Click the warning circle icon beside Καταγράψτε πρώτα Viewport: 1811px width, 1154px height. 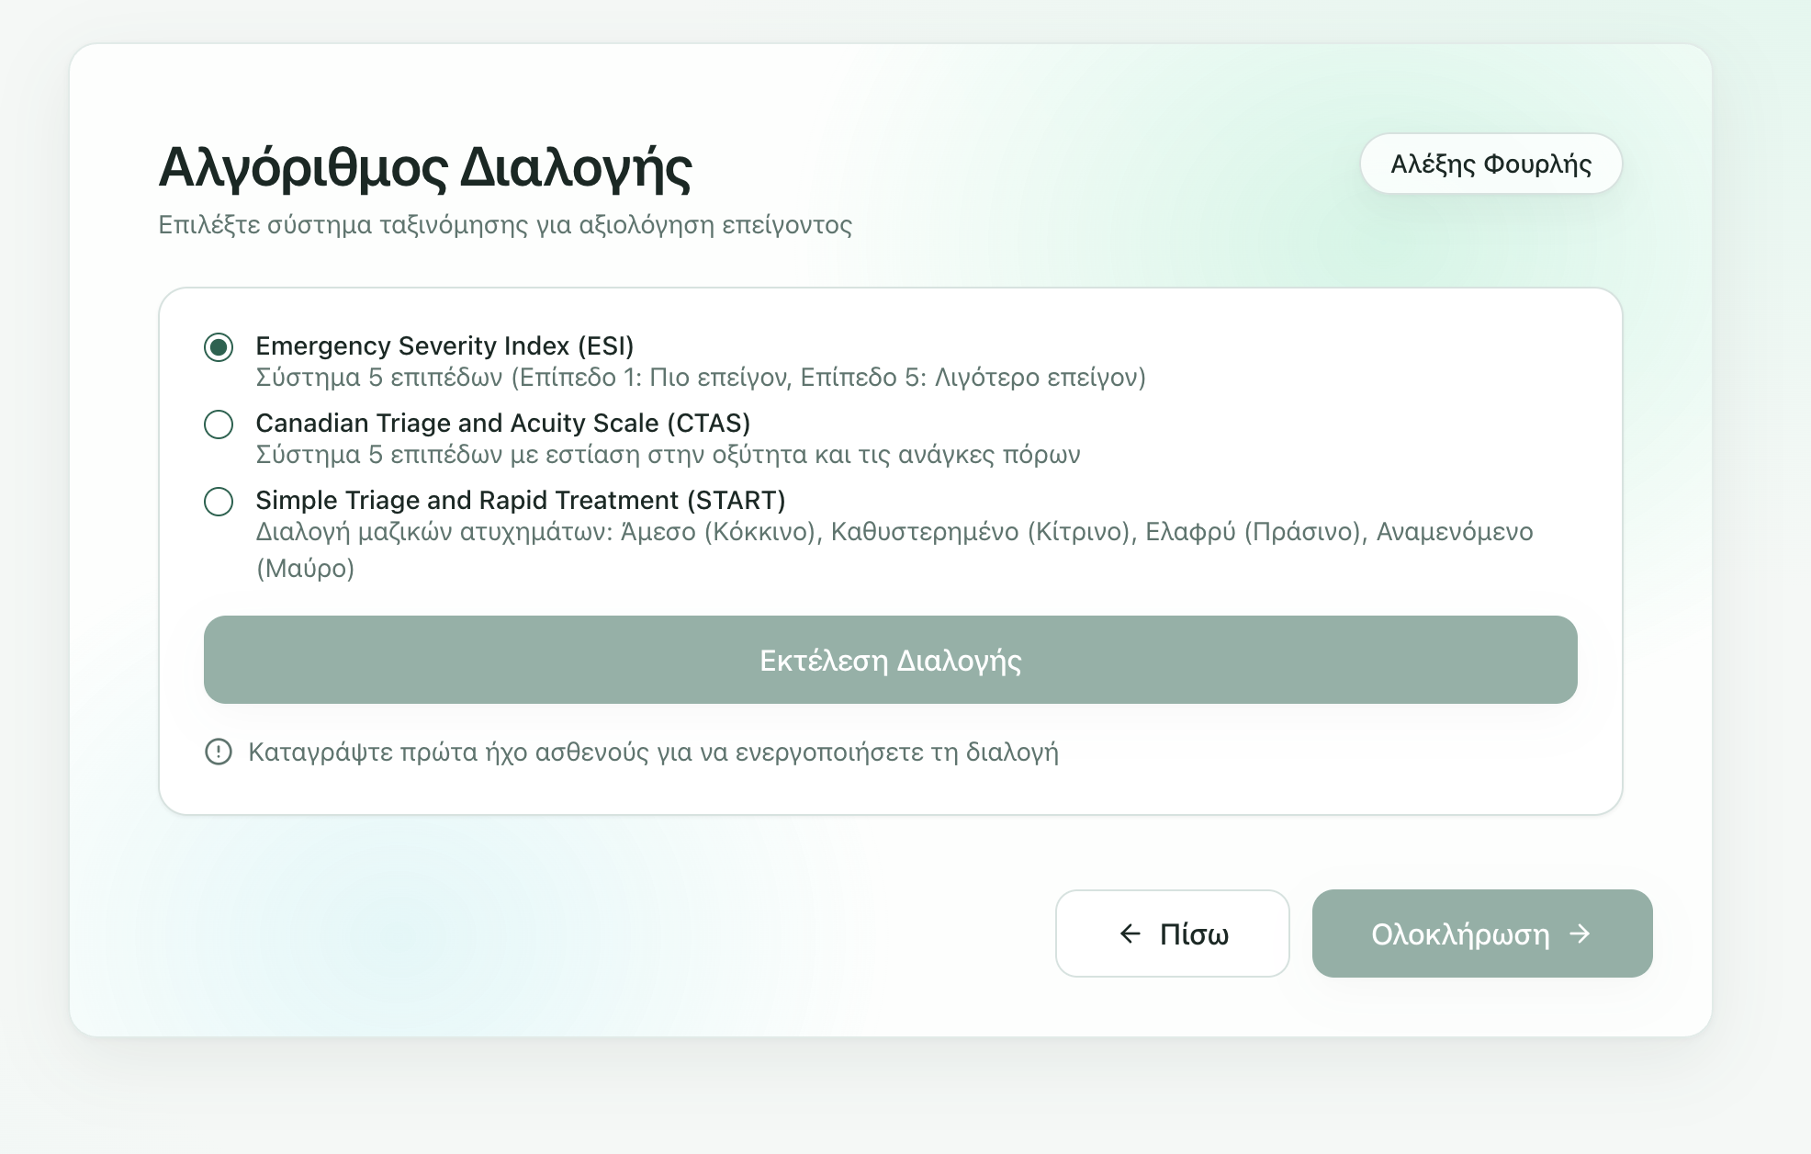click(219, 752)
